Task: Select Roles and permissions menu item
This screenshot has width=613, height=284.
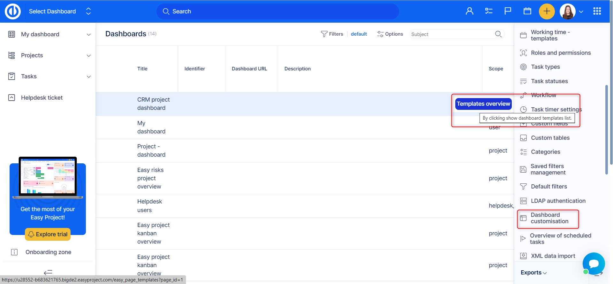Action: tap(560, 53)
